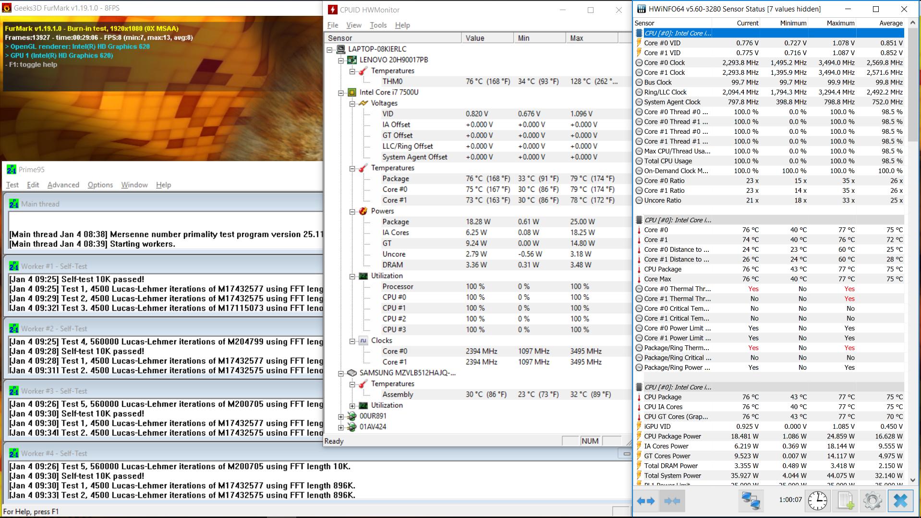Reset HWiNFO elapsed time clock icon

(x=817, y=501)
